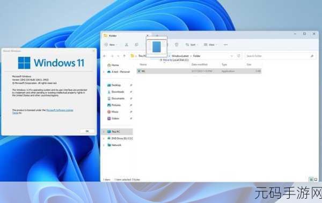The height and width of the screenshot is (203, 322).
Task: Sort by the Name column header
Action: point(143,64)
